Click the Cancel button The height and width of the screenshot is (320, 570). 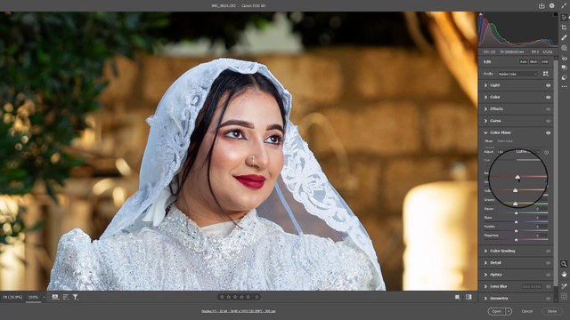point(526,311)
